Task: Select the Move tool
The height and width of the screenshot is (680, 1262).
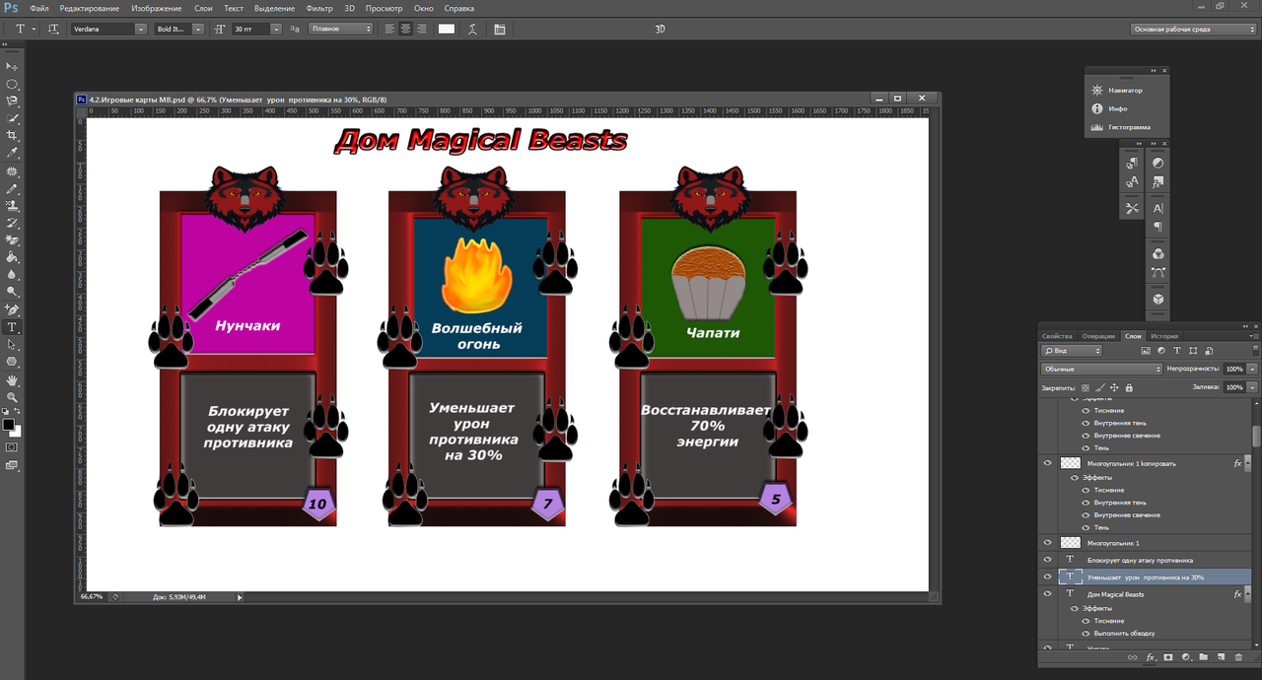Action: [13, 65]
